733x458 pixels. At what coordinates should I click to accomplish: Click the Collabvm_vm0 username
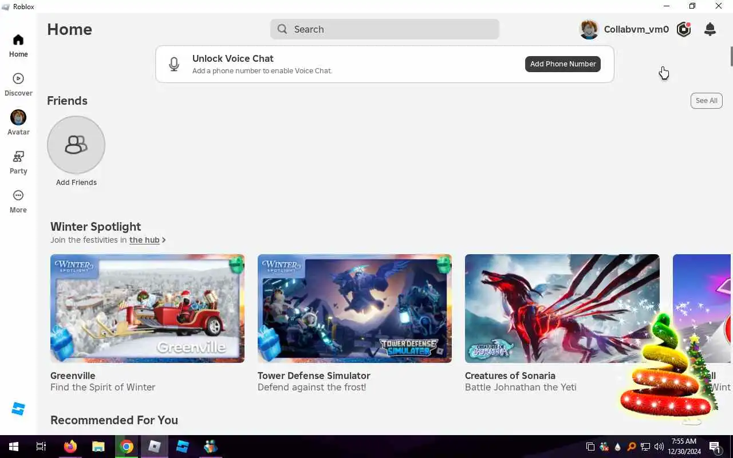tap(636, 29)
